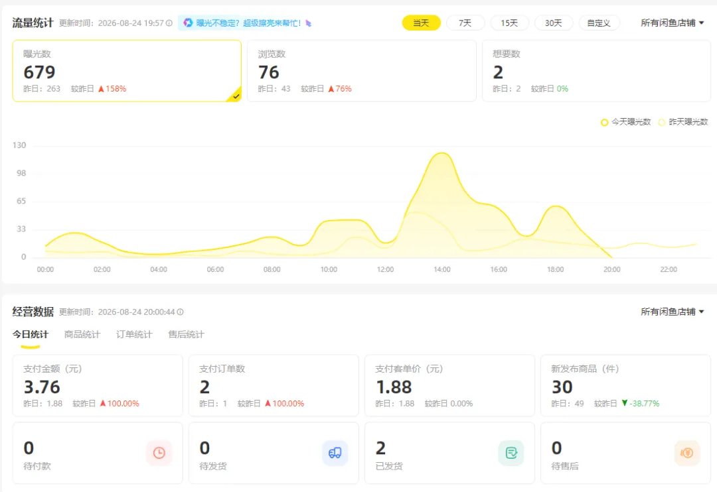The width and height of the screenshot is (717, 492).
Task: Click the 超级擦亮 promo banner icon
Action: pyautogui.click(x=187, y=23)
